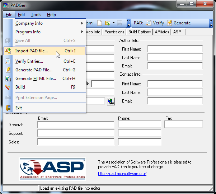Open the Permissions tab
216x194 pixels.
pyautogui.click(x=114, y=32)
